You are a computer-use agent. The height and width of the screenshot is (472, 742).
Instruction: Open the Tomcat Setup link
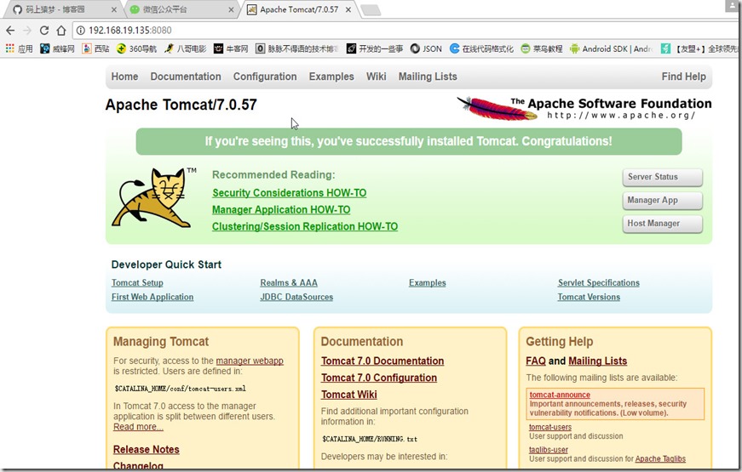tap(137, 282)
